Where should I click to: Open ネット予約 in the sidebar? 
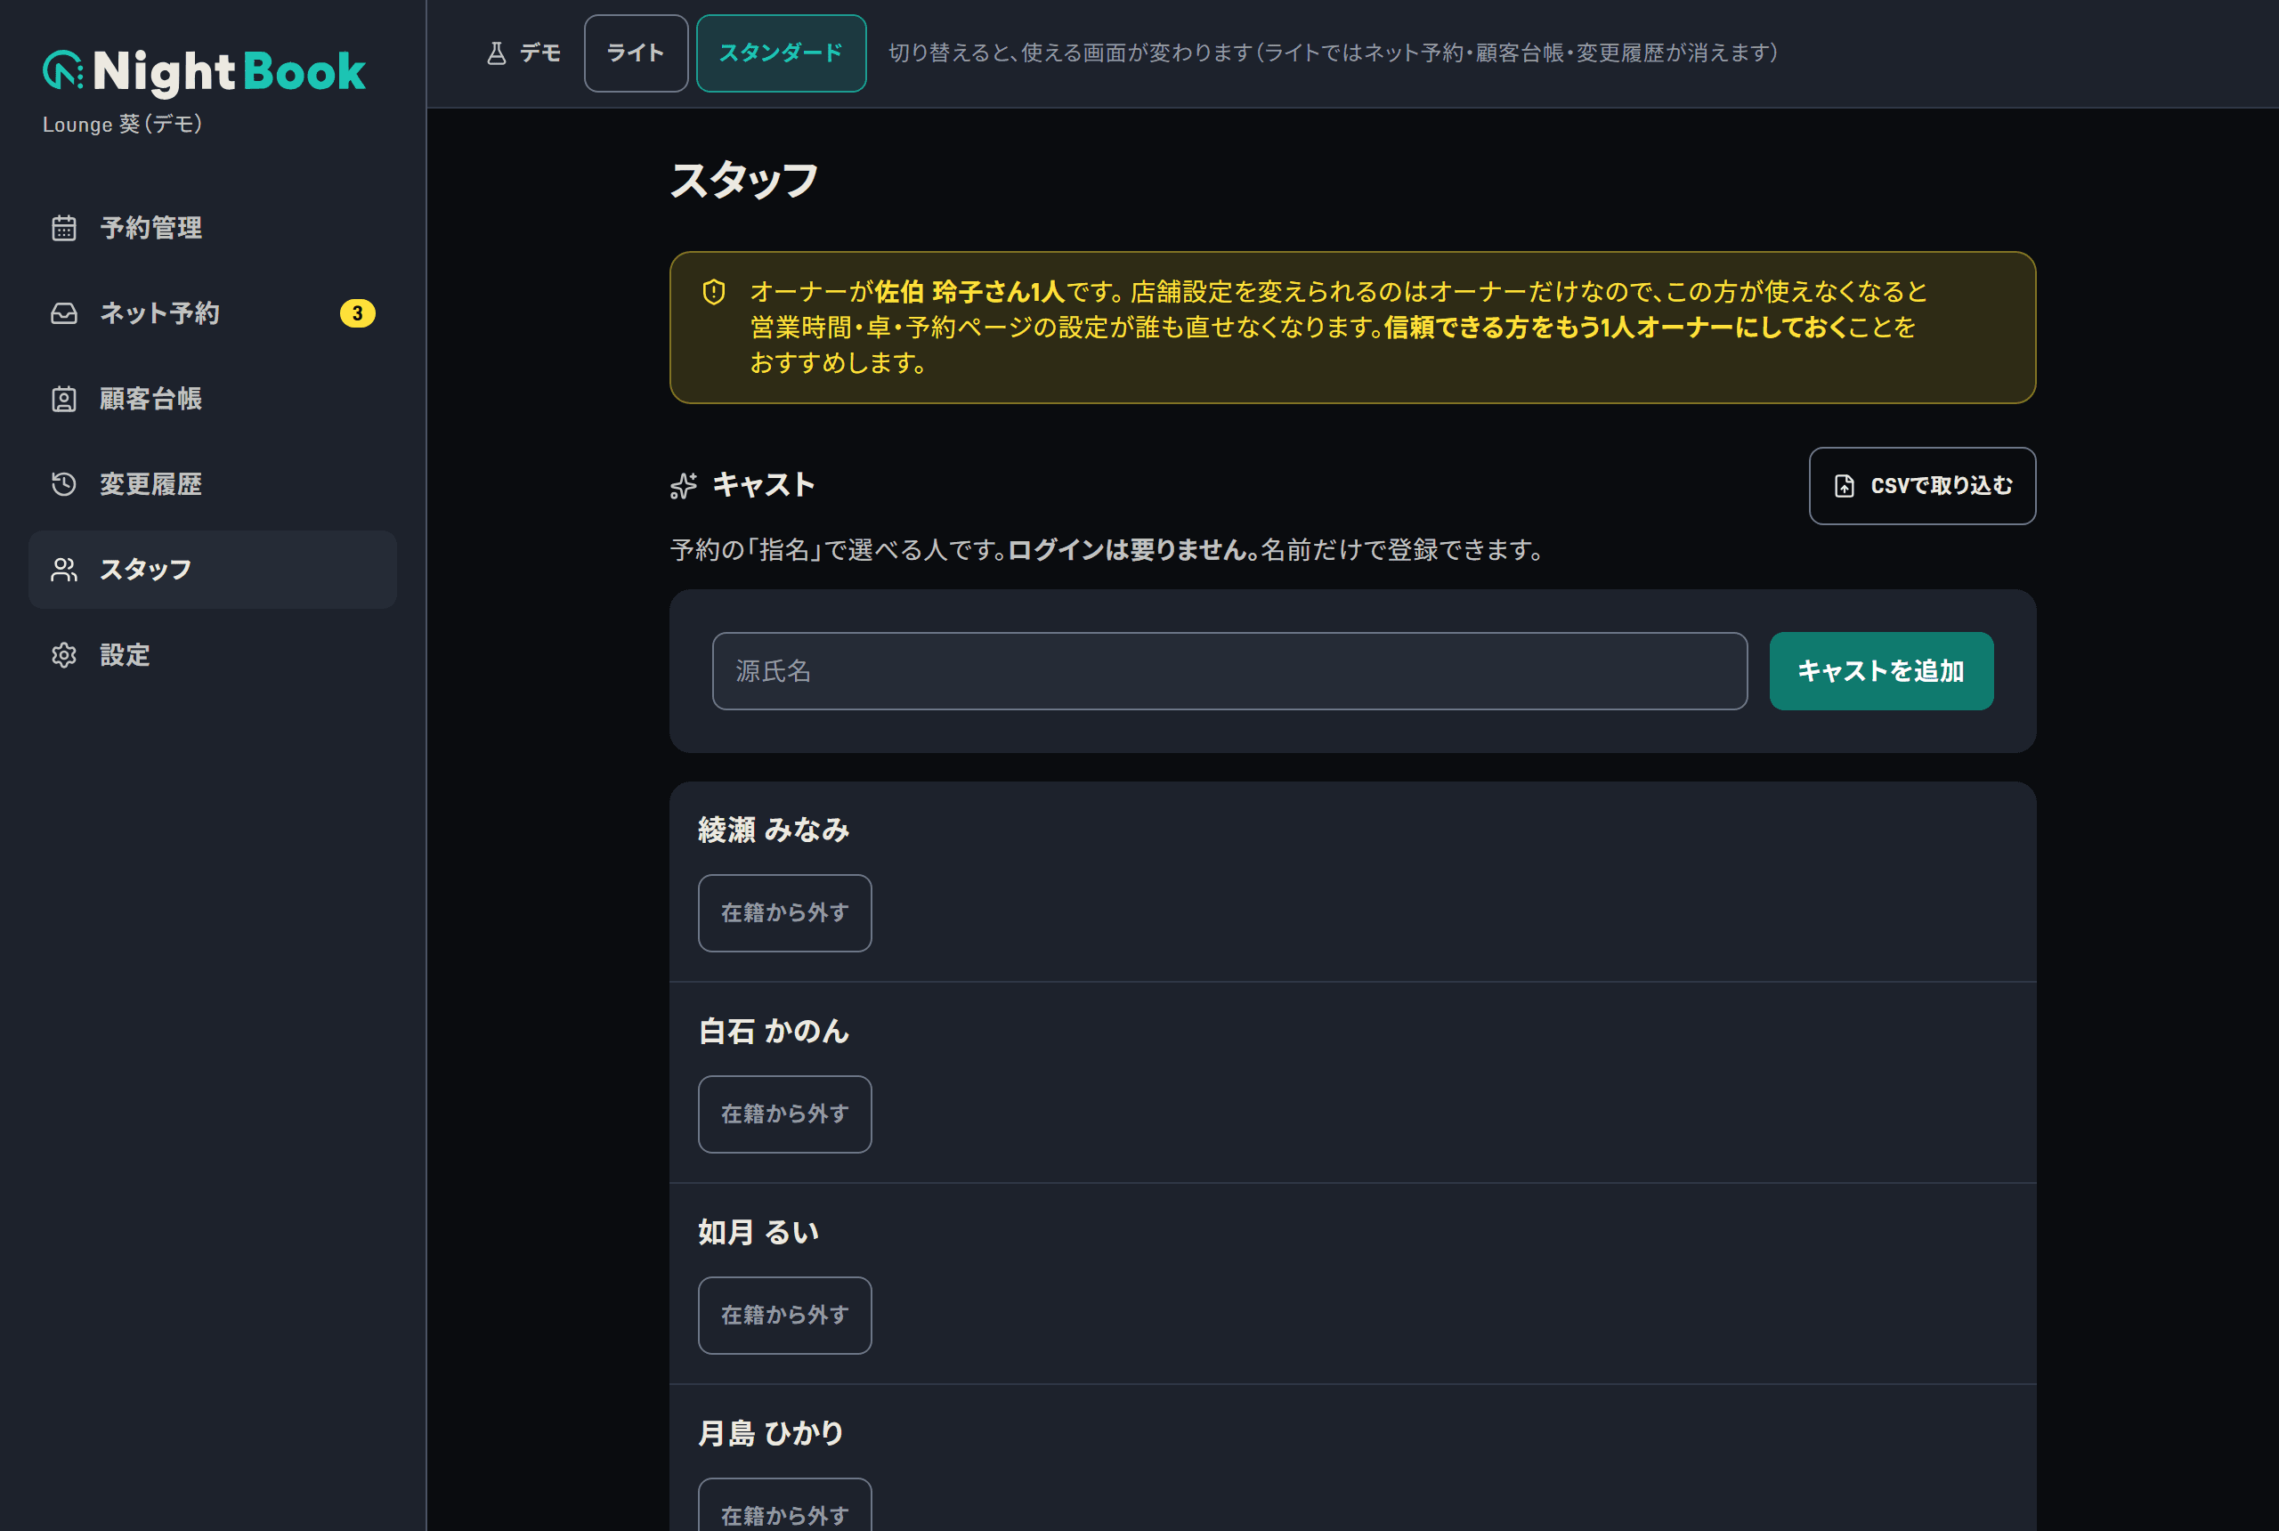[213, 313]
